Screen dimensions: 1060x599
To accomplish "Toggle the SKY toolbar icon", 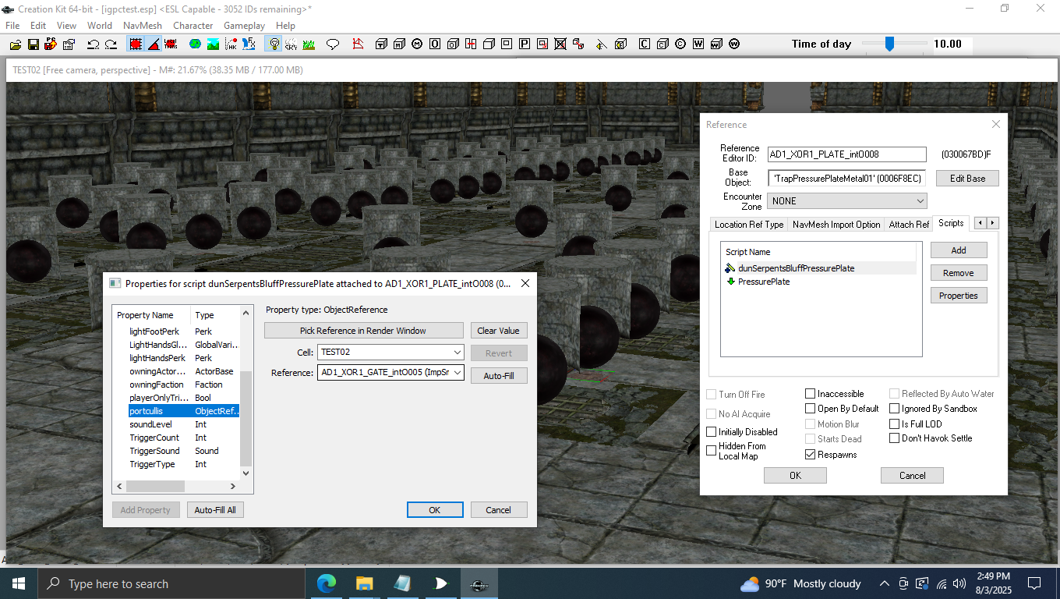I will (291, 44).
